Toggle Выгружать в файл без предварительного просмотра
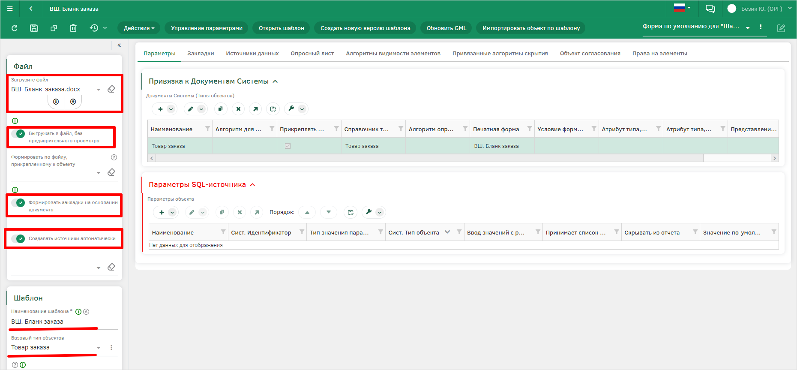Viewport: 797px width, 370px height. tap(18, 134)
